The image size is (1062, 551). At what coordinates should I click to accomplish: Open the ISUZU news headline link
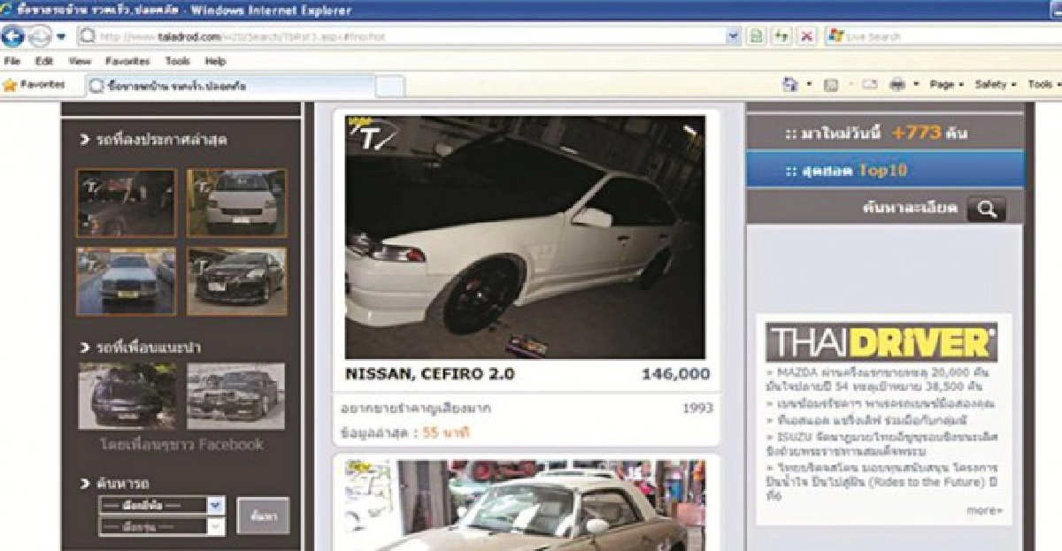[882, 443]
